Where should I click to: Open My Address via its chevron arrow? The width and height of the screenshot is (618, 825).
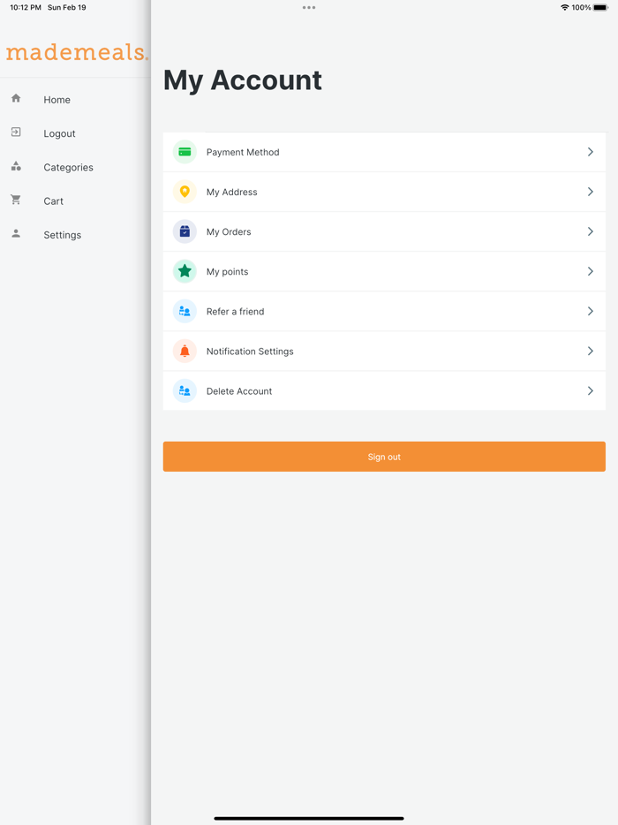pos(590,192)
